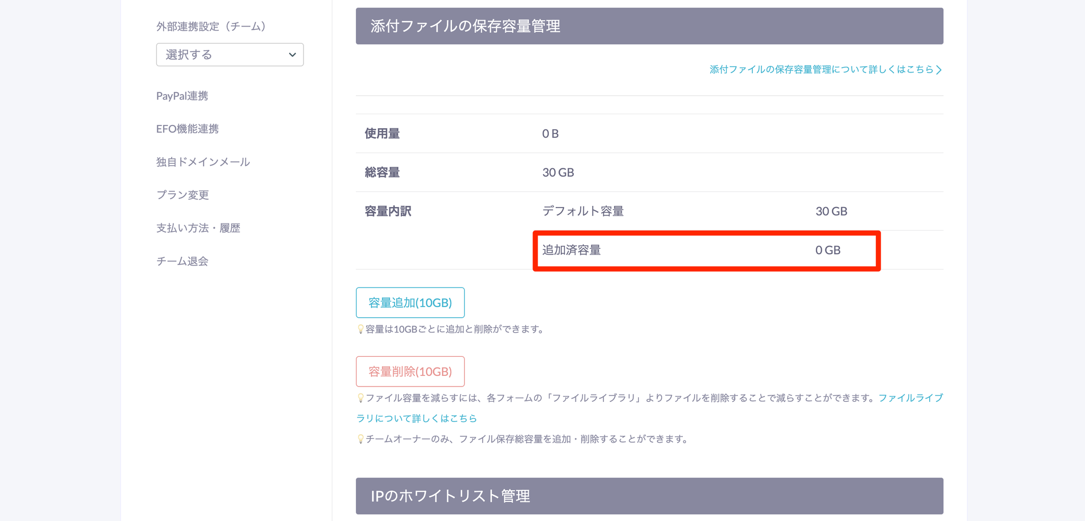Click the 外部連携設定（チーム） label

tap(211, 26)
